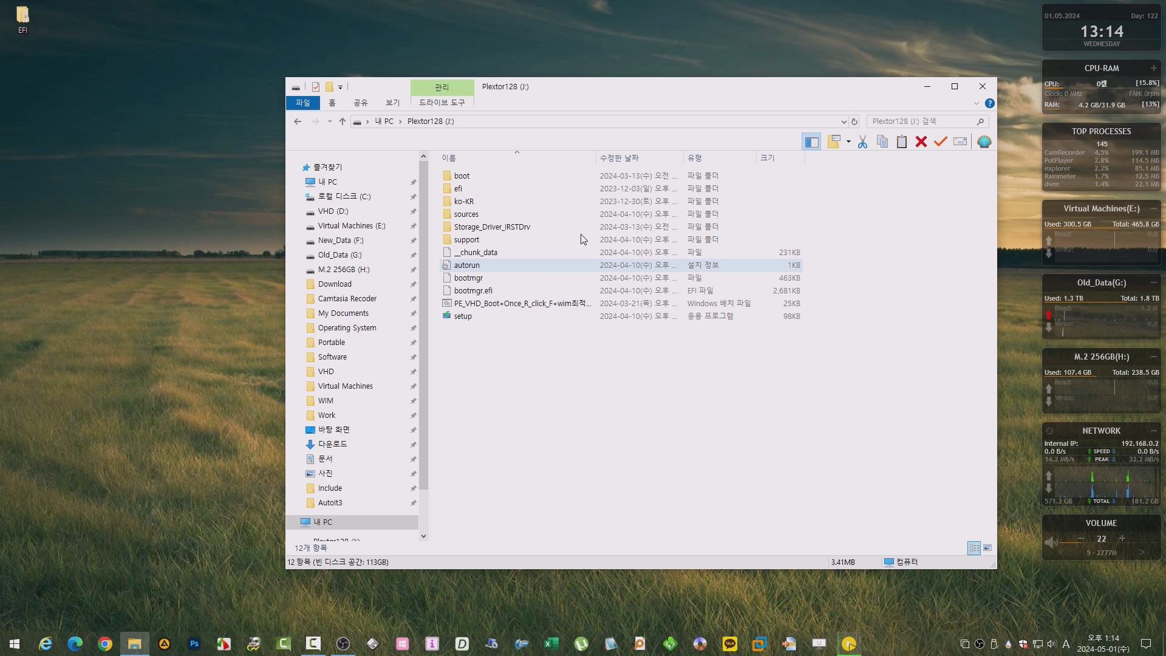The image size is (1166, 656).
Task: Unpin the AutoIt3 quick access item
Action: tap(413, 503)
